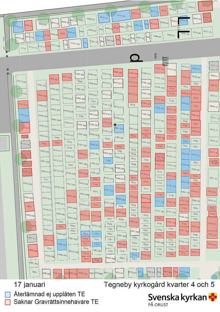
Task: Click the Svenska kyrkan shield emblem
Action: [212, 297]
